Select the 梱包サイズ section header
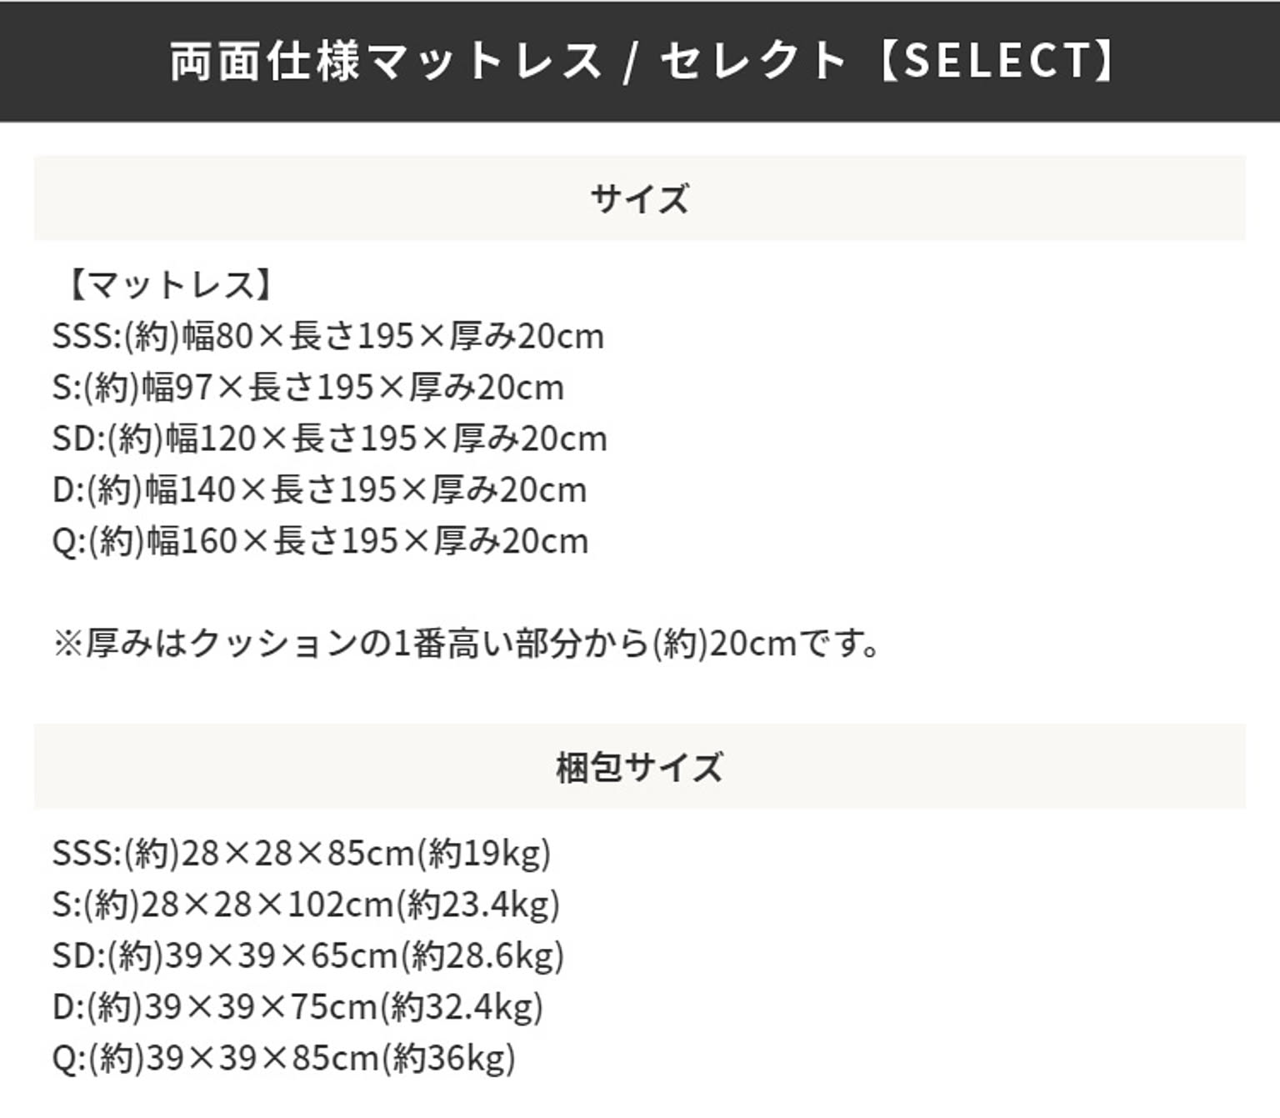 point(640,767)
